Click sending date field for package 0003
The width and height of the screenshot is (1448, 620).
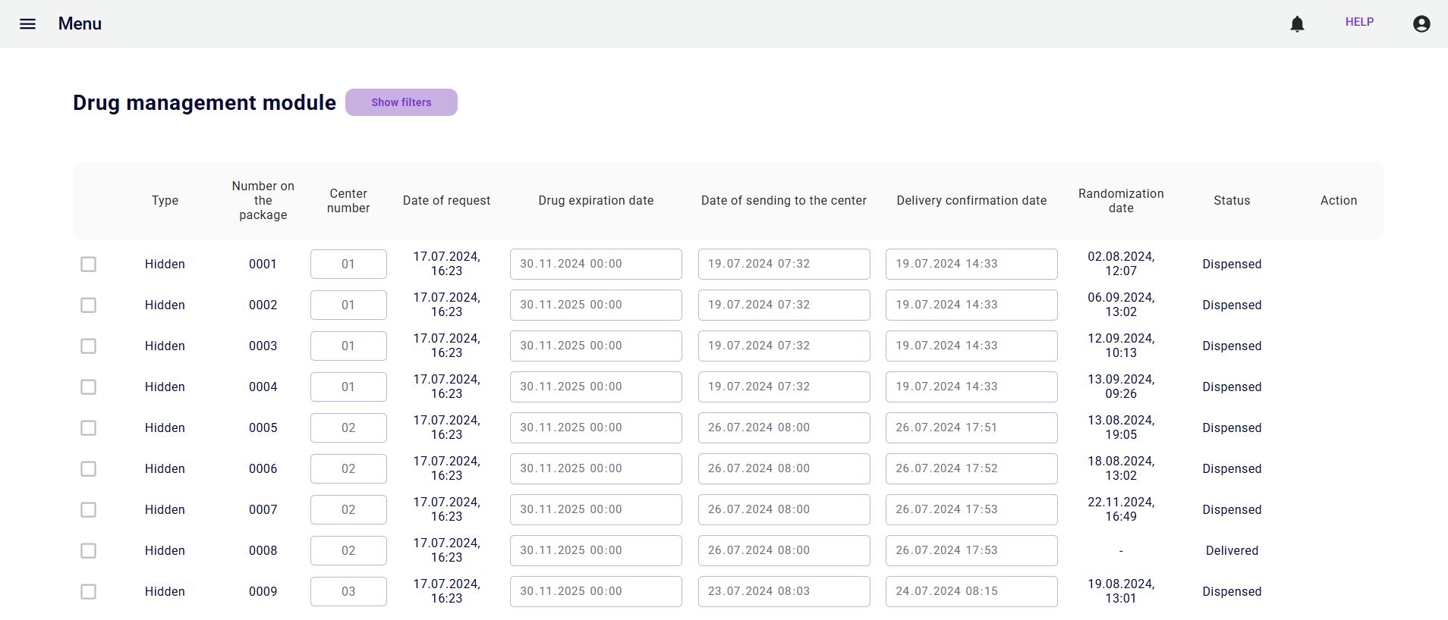[783, 346]
